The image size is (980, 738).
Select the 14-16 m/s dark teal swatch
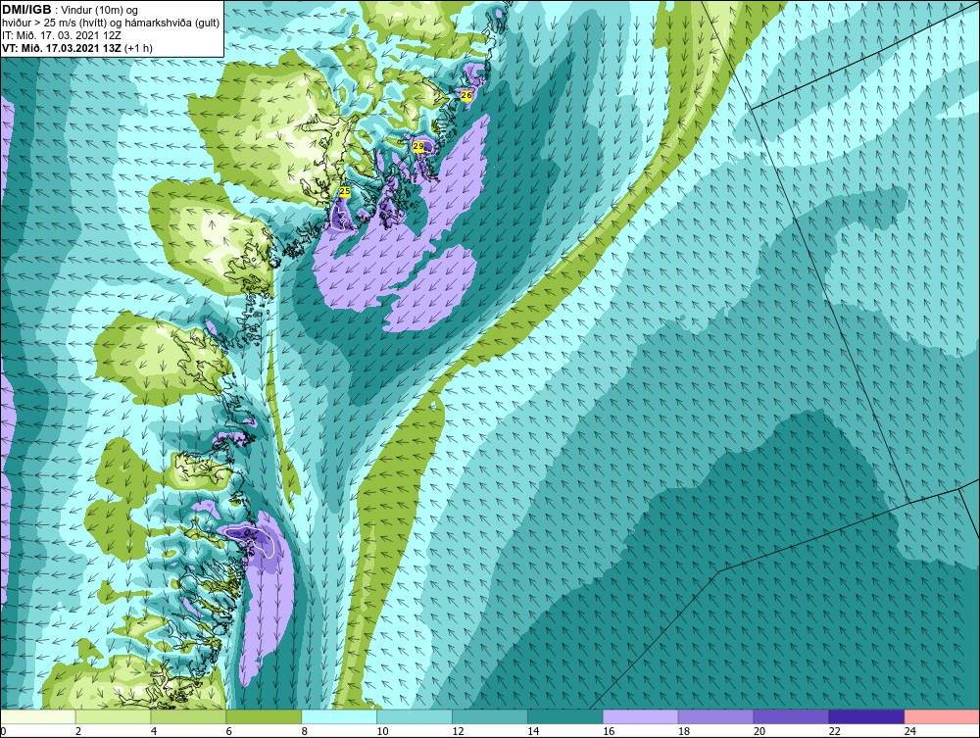point(565,716)
